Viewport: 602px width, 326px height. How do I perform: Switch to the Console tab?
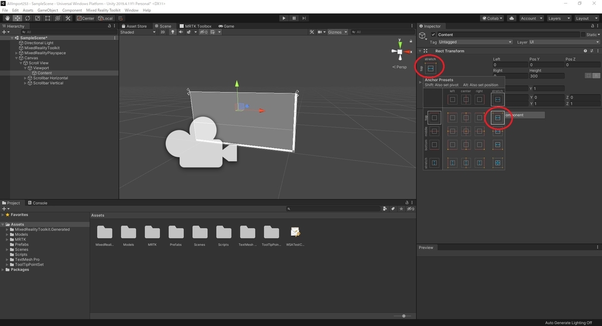(x=37, y=203)
